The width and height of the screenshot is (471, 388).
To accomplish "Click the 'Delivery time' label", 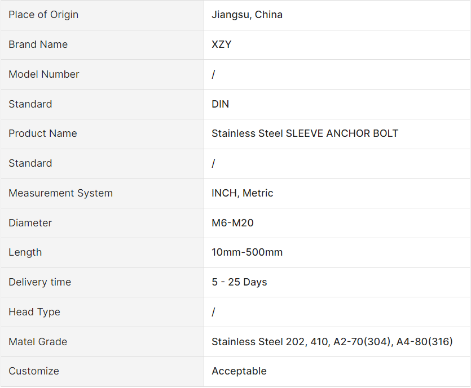I will coord(40,282).
